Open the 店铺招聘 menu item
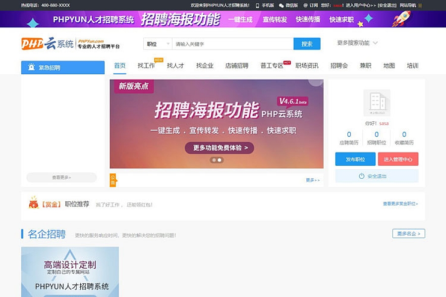The height and width of the screenshot is (297, 446). (x=237, y=66)
